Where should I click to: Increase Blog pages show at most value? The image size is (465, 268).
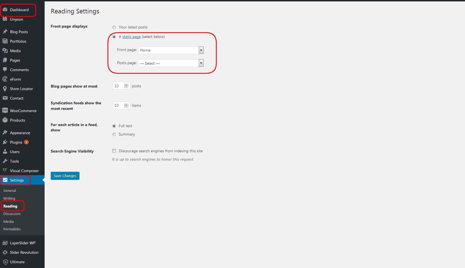126,84
